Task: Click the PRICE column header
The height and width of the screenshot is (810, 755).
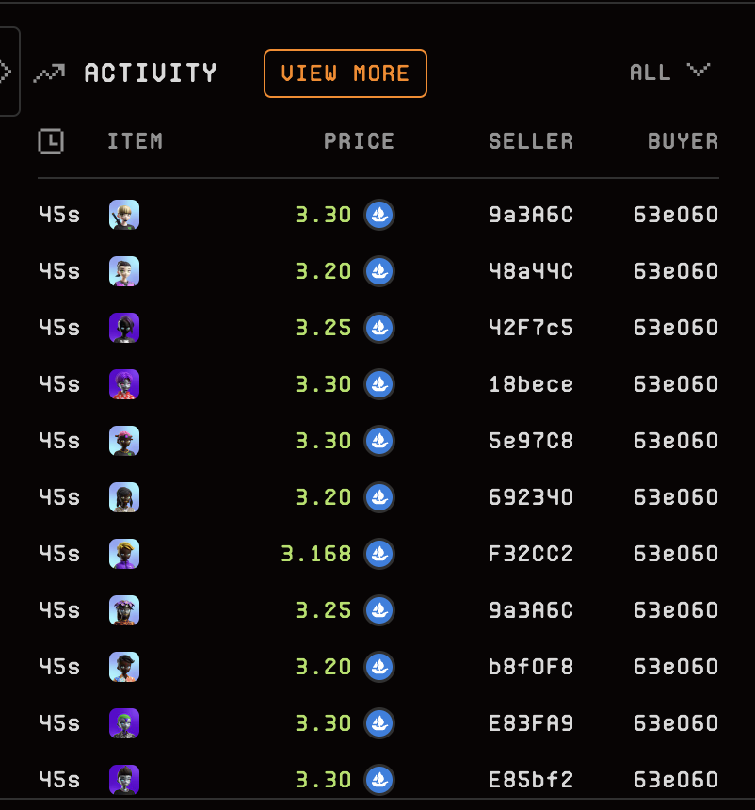Action: pos(359,141)
